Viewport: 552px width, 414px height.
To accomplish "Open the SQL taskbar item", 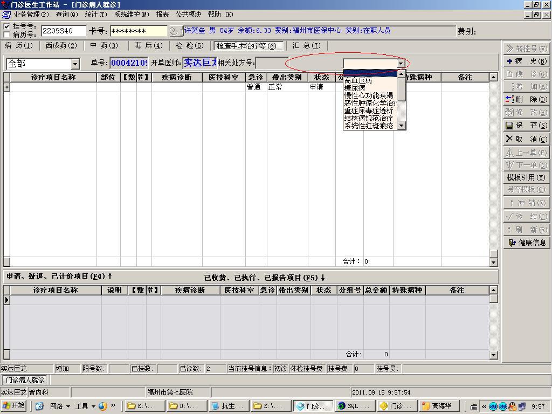I will (355, 406).
